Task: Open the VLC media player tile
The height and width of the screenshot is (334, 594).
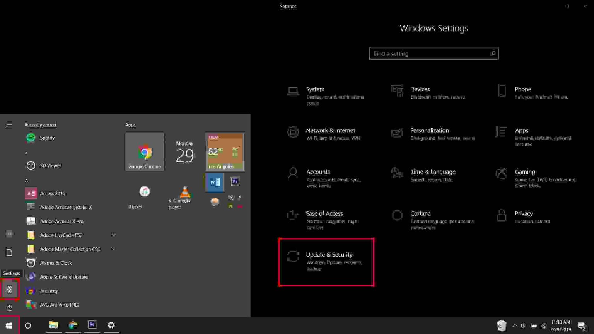Action: 184,193
